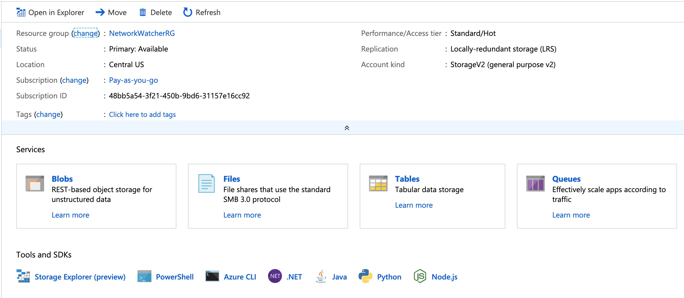The height and width of the screenshot is (298, 684).
Task: Collapse the essentials section with double chevron
Action: pyautogui.click(x=347, y=128)
